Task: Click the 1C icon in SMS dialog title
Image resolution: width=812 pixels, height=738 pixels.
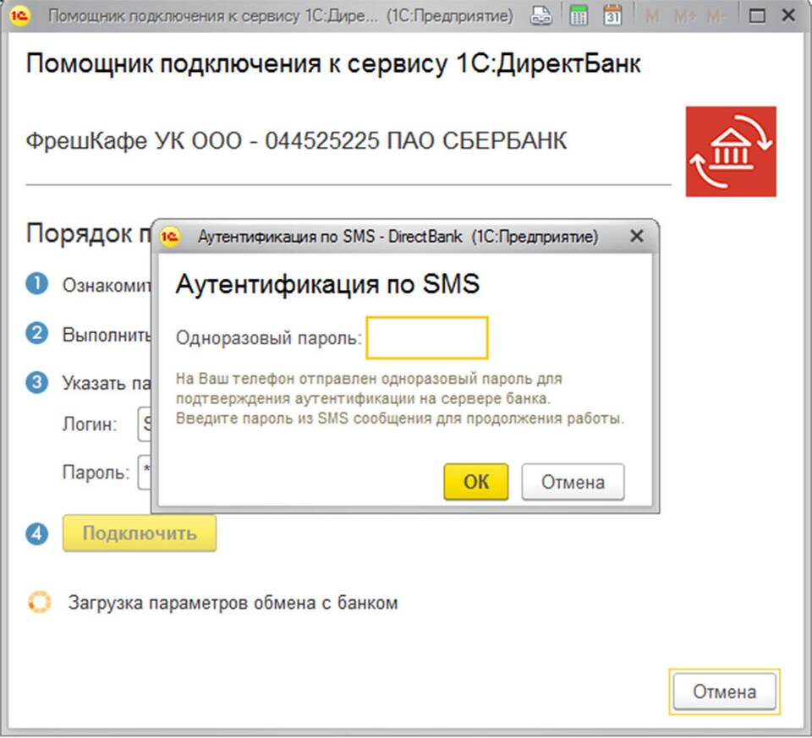Action: (x=170, y=237)
